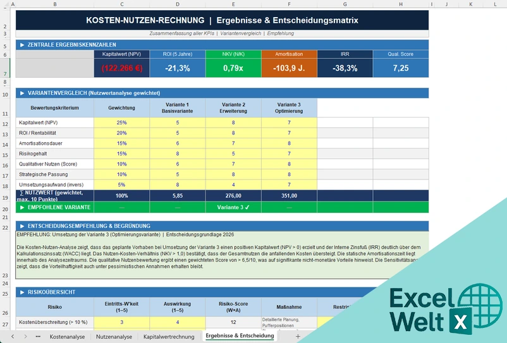Select the Ergebnisse & Entscheidung sheet tab
Screen dimensions: 507x343
[240, 336]
